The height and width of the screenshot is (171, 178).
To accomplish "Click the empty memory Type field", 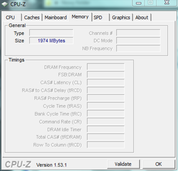I will 51,33.
